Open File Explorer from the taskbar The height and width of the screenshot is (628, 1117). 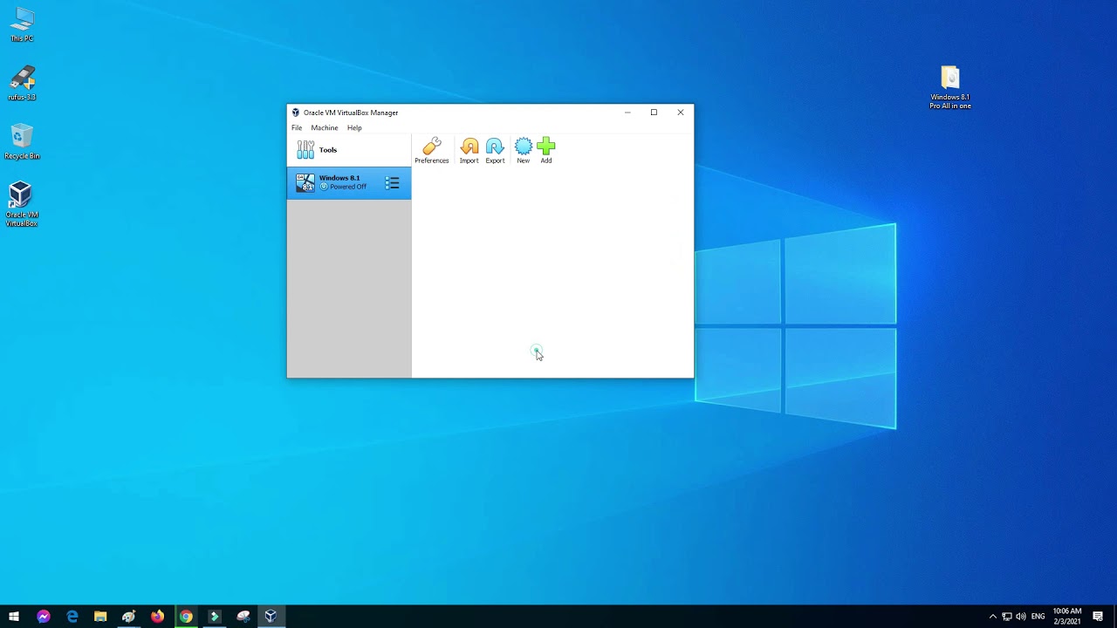100,617
